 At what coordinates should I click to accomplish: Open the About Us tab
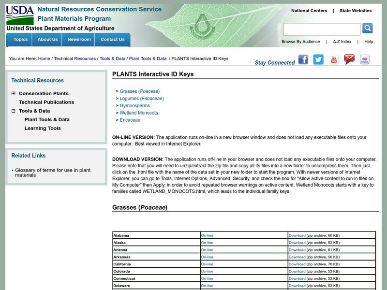[x=47, y=40]
